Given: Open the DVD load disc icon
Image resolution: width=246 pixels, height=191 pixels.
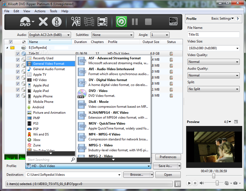Looking at the screenshot, I should click(x=25, y=22).
